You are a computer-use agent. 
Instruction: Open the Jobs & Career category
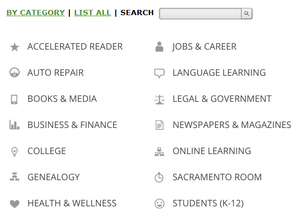pyautogui.click(x=204, y=47)
